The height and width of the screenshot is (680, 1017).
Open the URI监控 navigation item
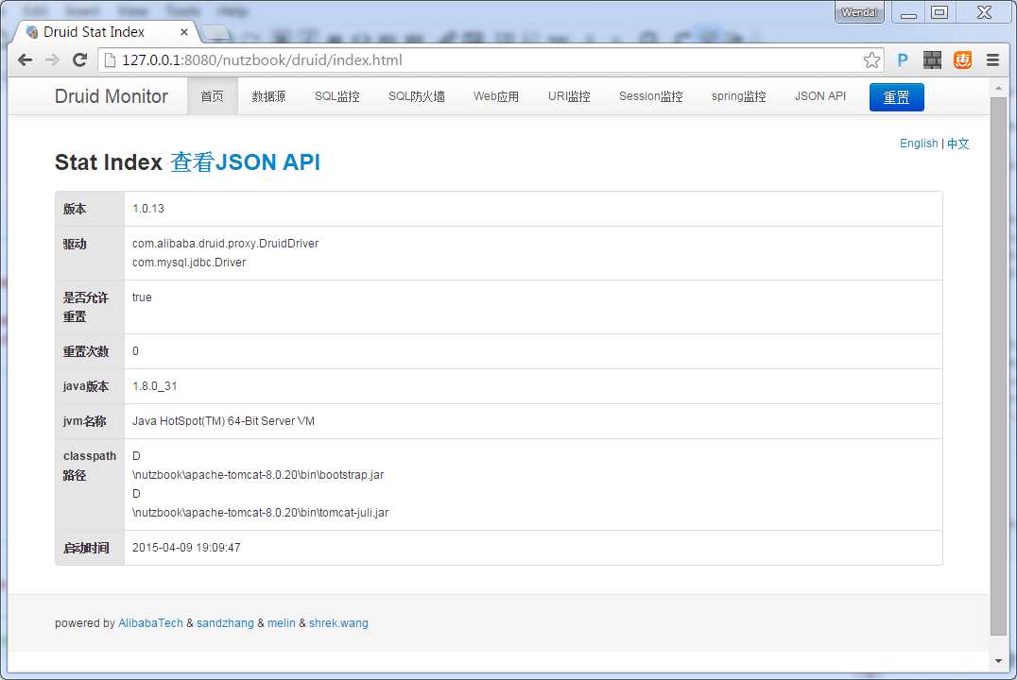[x=569, y=96]
